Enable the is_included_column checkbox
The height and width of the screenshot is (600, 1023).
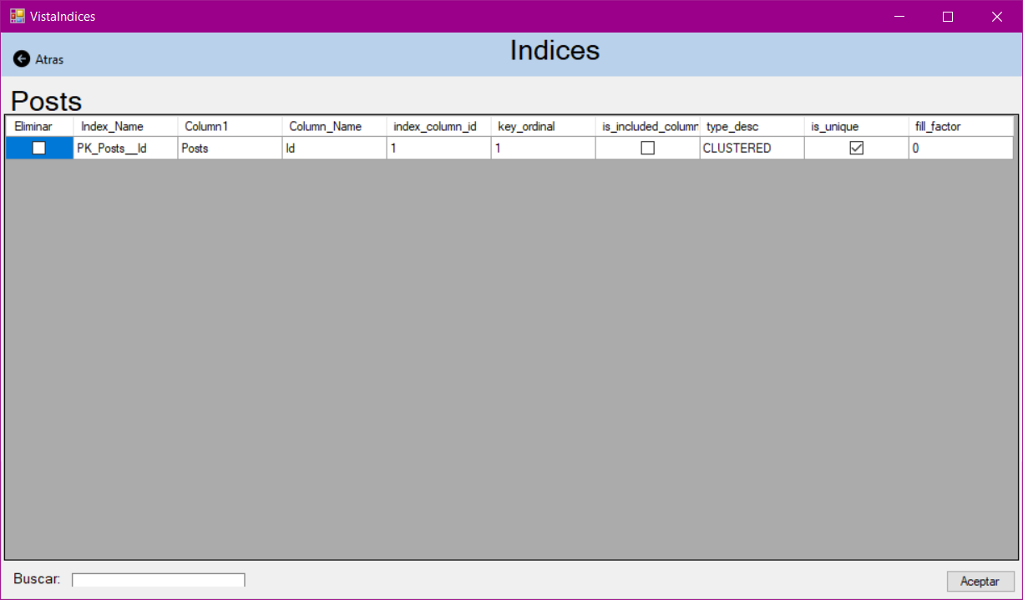pos(647,148)
